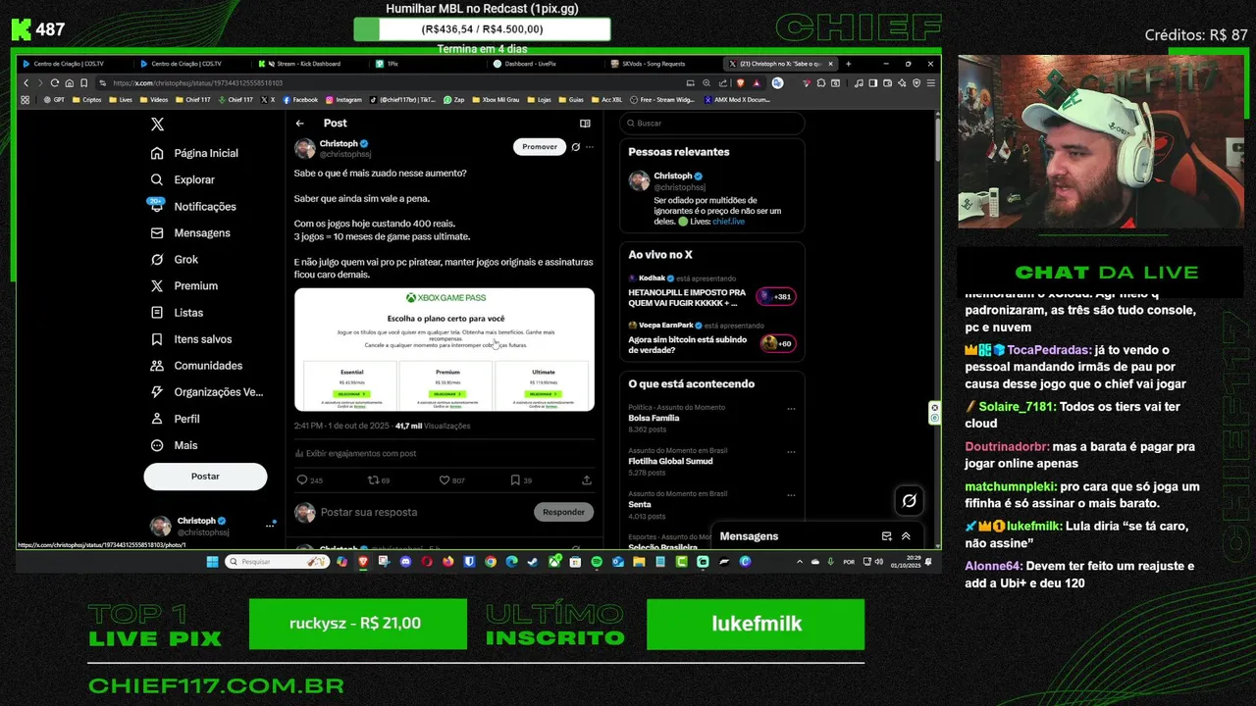Open Perfil in the X sidebar
This screenshot has width=1256, height=706.
(x=175, y=418)
